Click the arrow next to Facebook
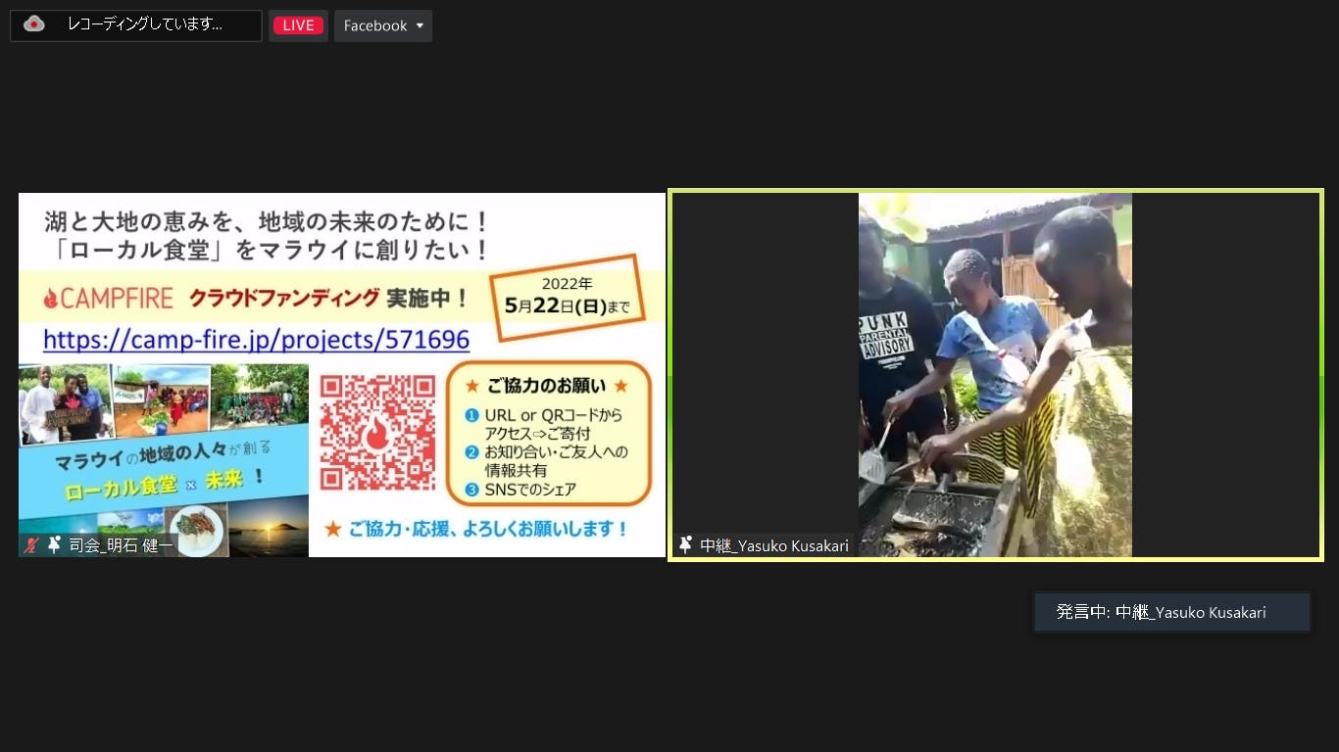Image resolution: width=1339 pixels, height=752 pixels. [420, 25]
